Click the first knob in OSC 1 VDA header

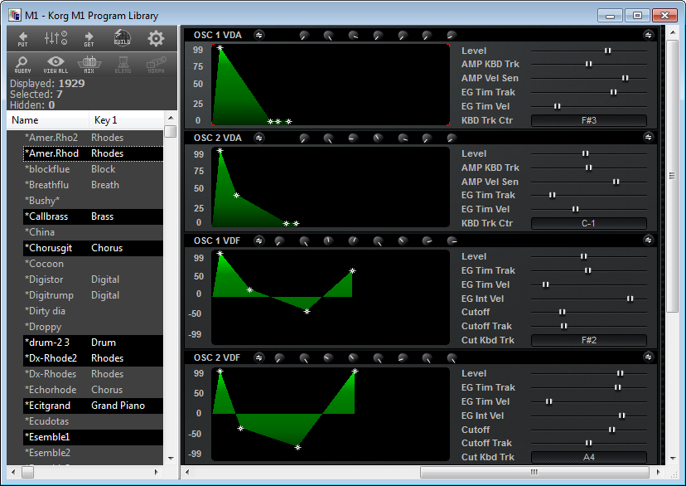(x=305, y=36)
